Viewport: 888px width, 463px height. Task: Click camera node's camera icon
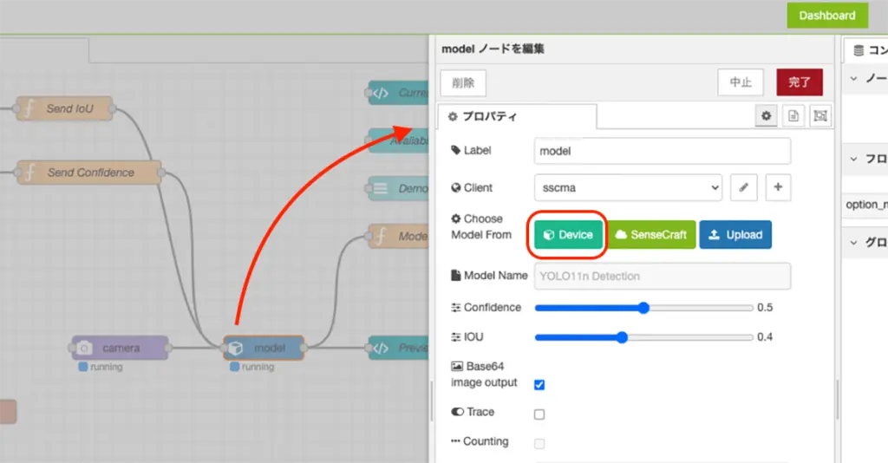coord(84,348)
